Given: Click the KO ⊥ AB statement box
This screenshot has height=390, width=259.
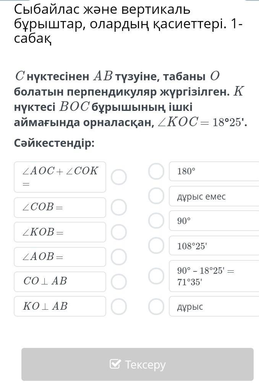Looking at the screenshot, I should coord(60,306).
